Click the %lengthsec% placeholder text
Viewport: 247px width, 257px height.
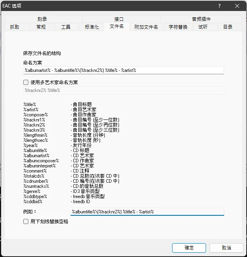[36, 140]
